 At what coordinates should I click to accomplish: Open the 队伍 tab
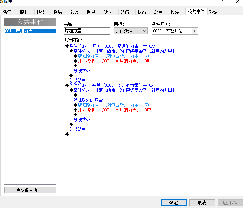point(127,12)
